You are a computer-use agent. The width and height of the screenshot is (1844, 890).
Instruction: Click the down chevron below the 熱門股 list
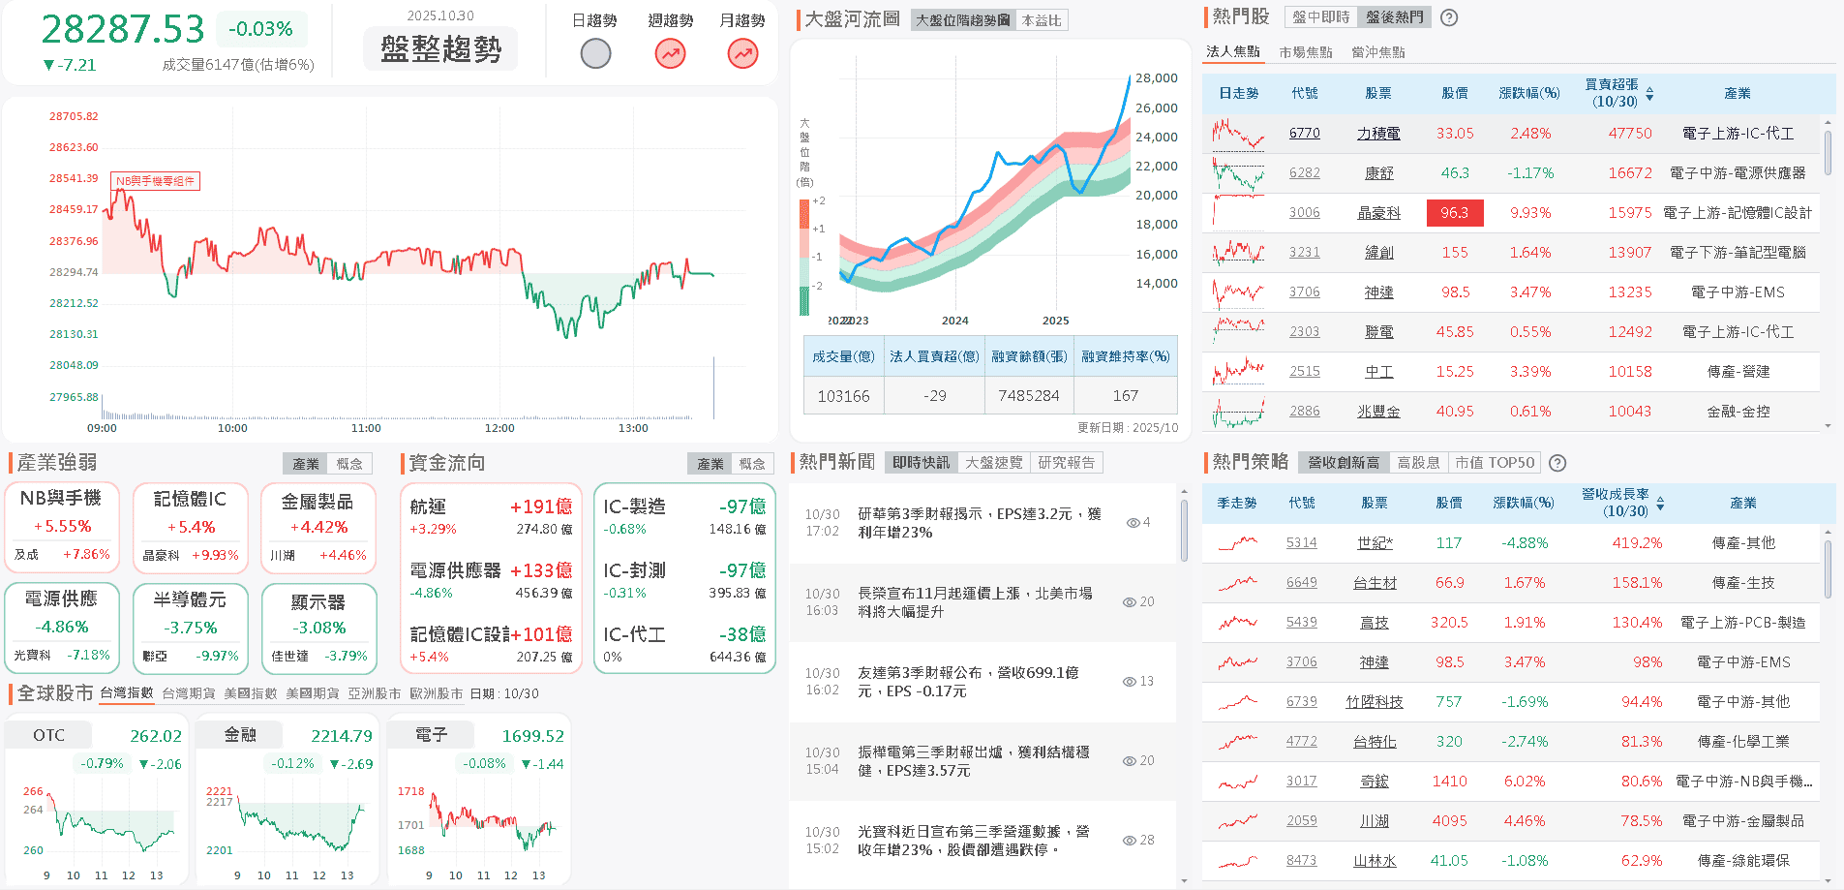[1828, 424]
